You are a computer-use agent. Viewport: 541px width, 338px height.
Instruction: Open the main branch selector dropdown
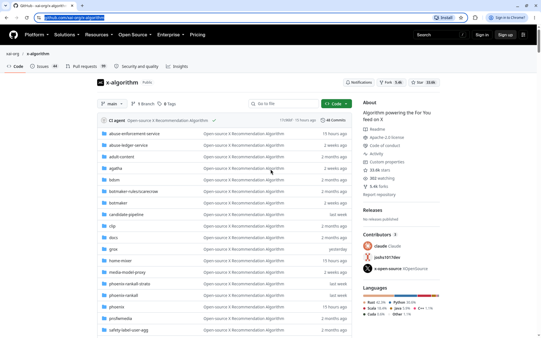click(x=112, y=104)
